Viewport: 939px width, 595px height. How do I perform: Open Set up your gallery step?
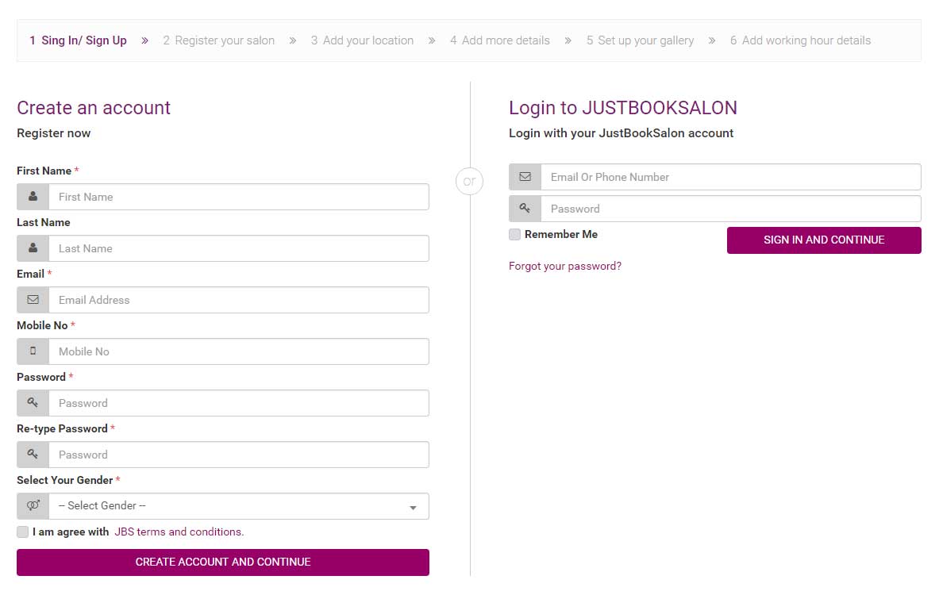pyautogui.click(x=640, y=40)
